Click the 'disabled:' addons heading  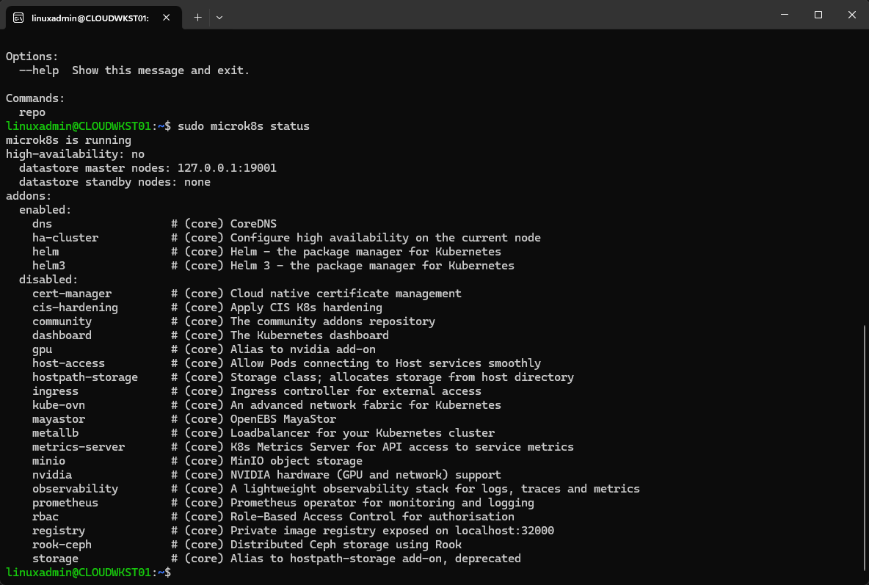pos(48,280)
